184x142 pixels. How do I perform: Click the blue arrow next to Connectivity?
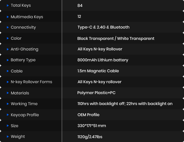[x=8, y=27]
